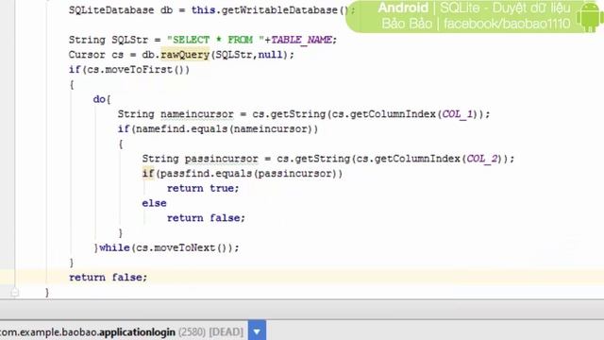Click 'SQLiteDatabase db' declaration
Screen dimensions: 604x340
pos(121,10)
